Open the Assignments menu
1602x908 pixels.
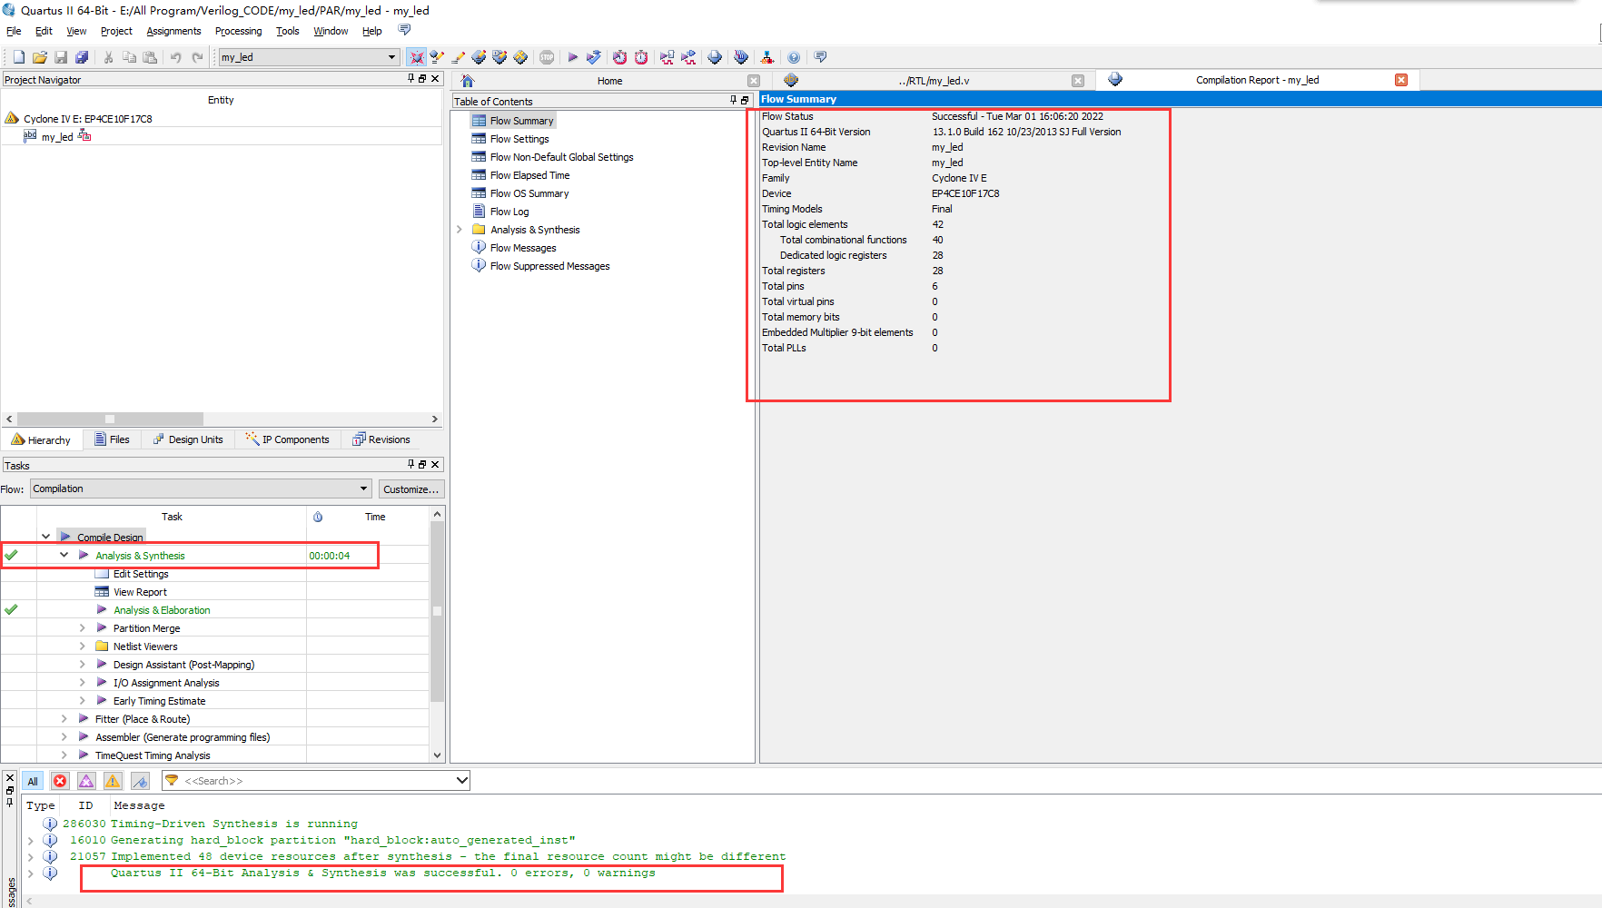[173, 31]
